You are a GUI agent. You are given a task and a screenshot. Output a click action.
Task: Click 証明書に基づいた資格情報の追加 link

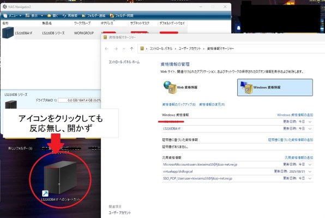291,140
